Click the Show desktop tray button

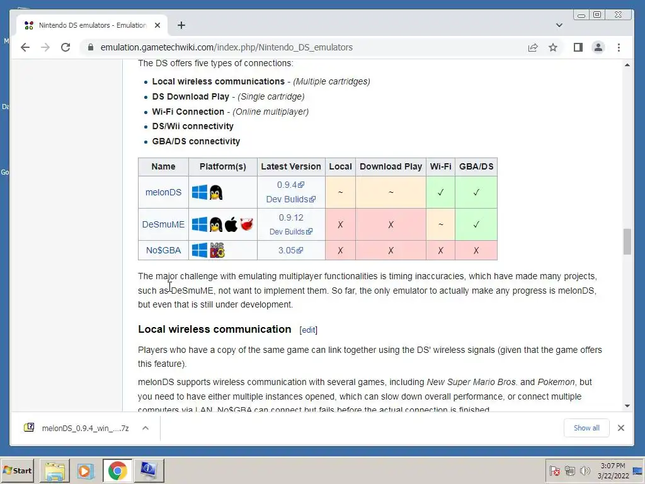pos(639,471)
